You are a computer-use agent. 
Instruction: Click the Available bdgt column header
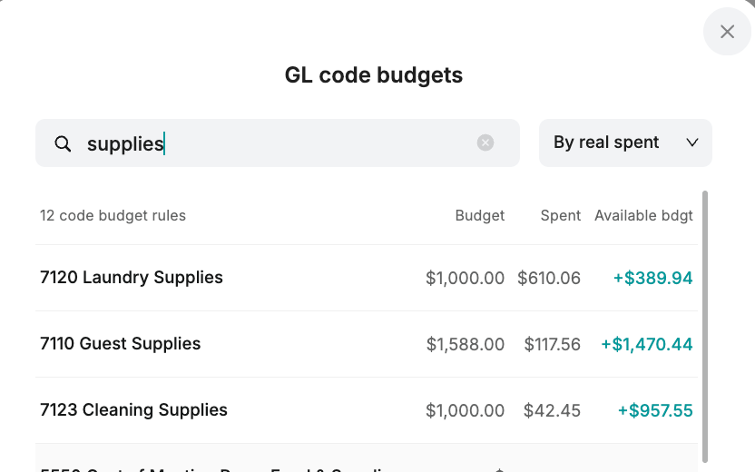[643, 216]
